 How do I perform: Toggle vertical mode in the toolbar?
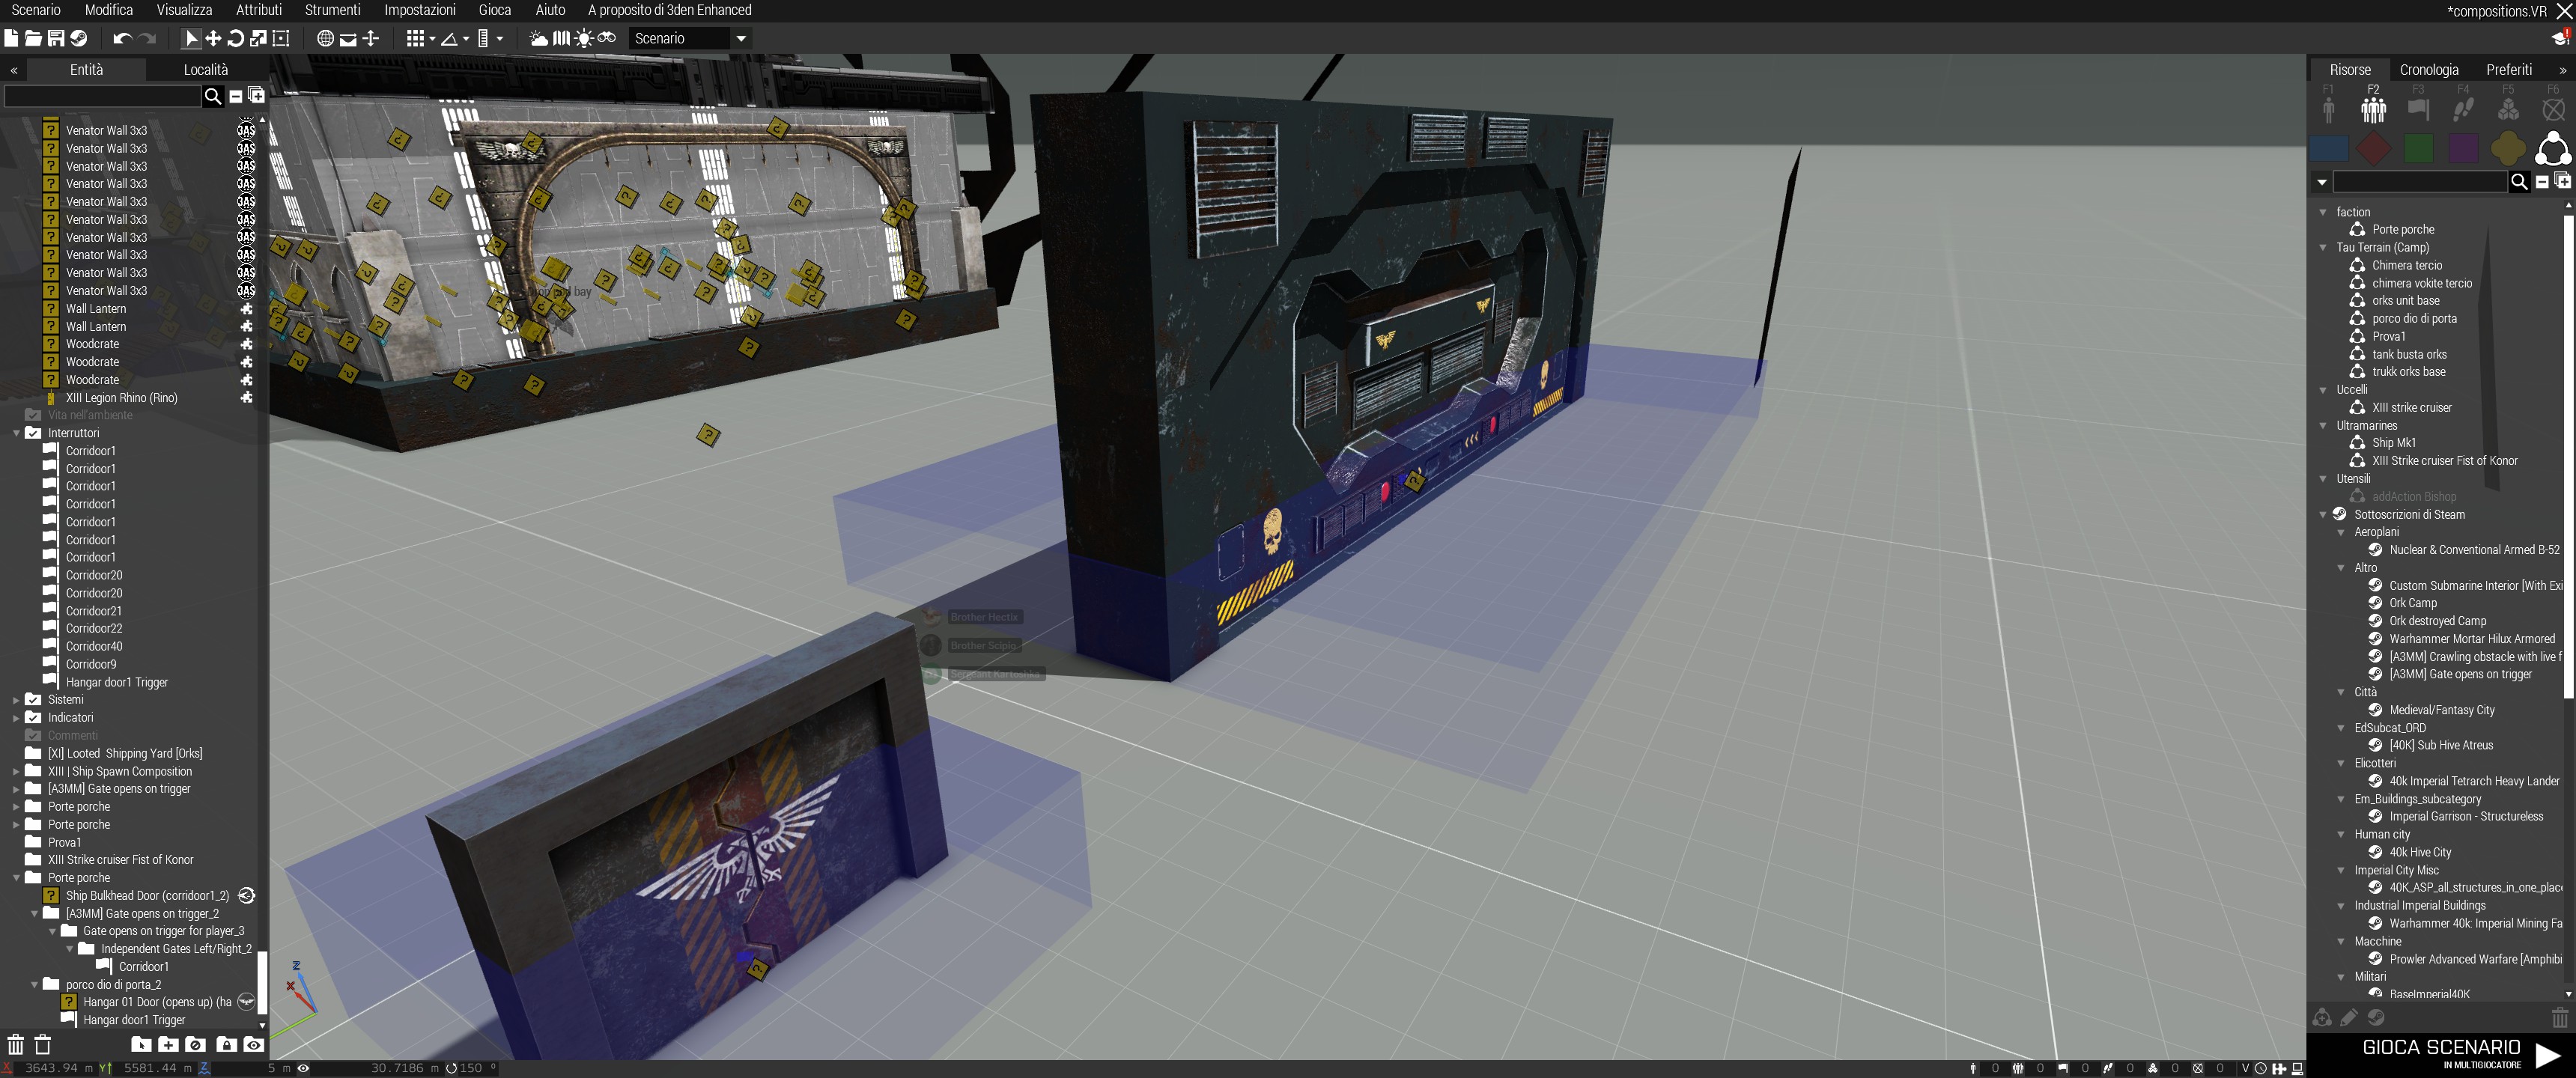pyautogui.click(x=371, y=38)
